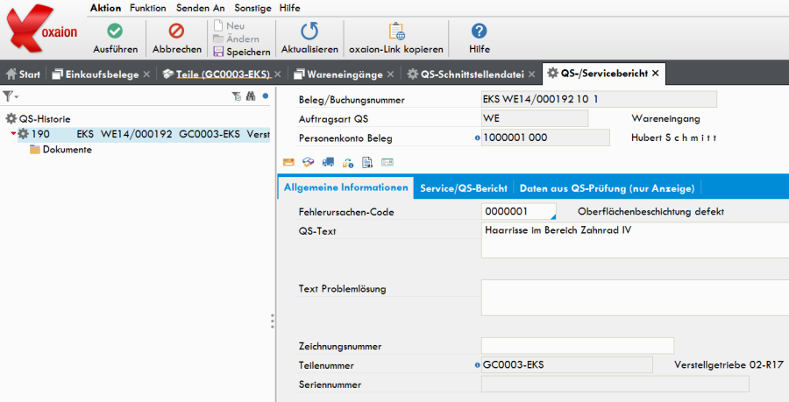This screenshot has height=402, width=789.
Task: Refresh with the Aktualisieren button
Action: pyautogui.click(x=309, y=39)
